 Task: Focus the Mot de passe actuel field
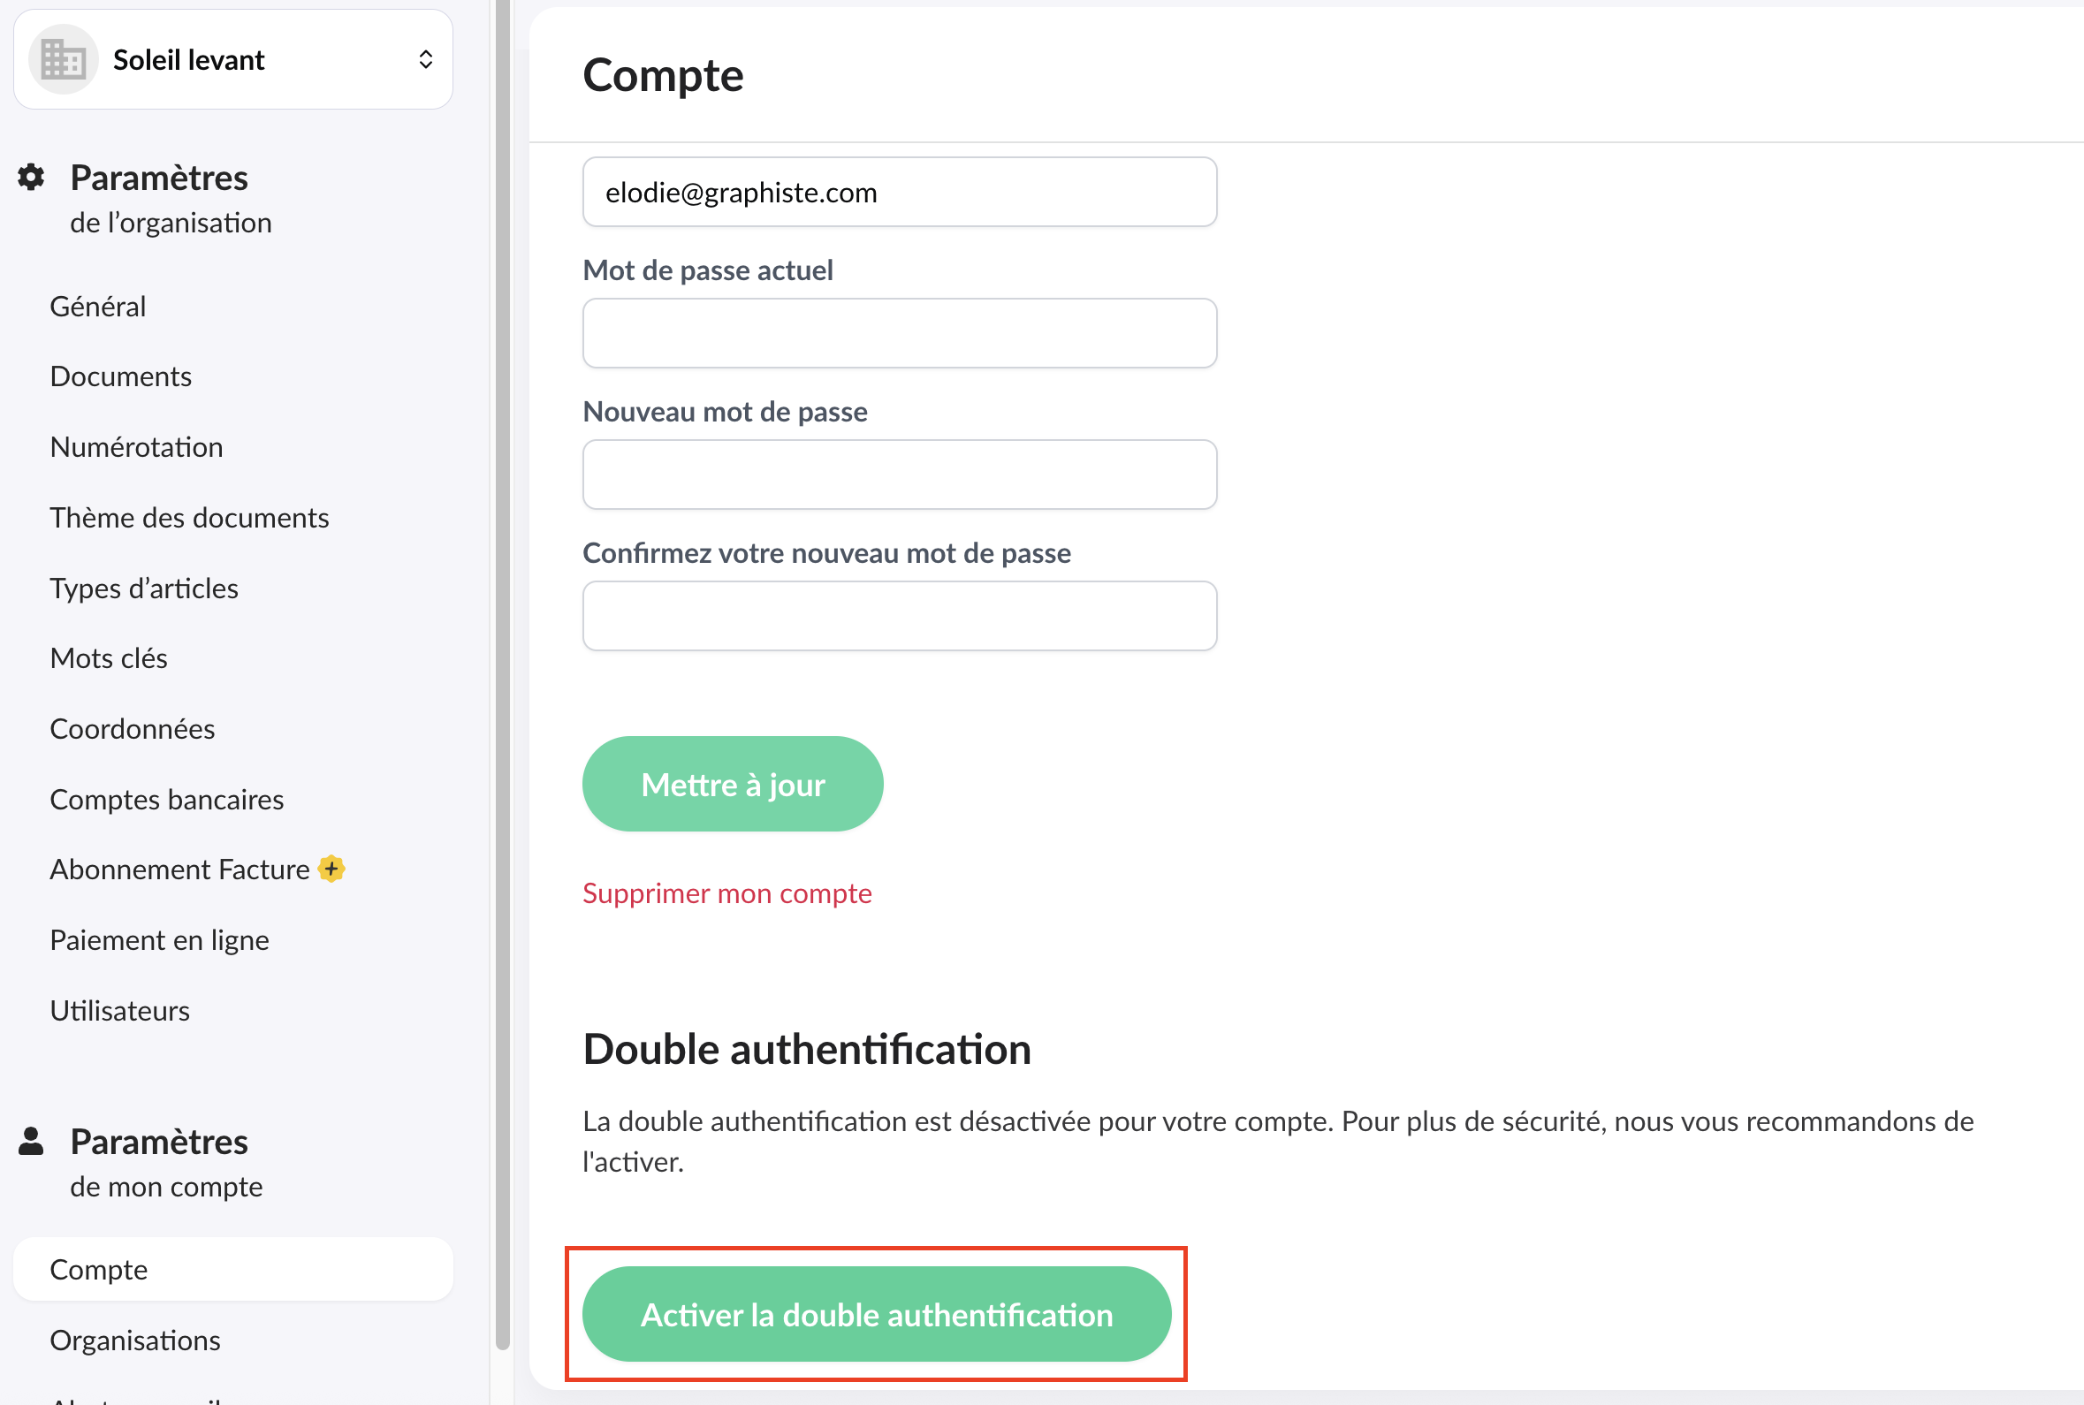click(900, 333)
